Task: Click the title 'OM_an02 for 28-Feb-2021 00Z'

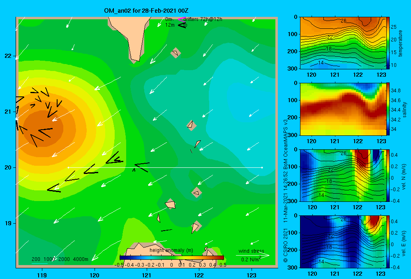Action: point(146,11)
